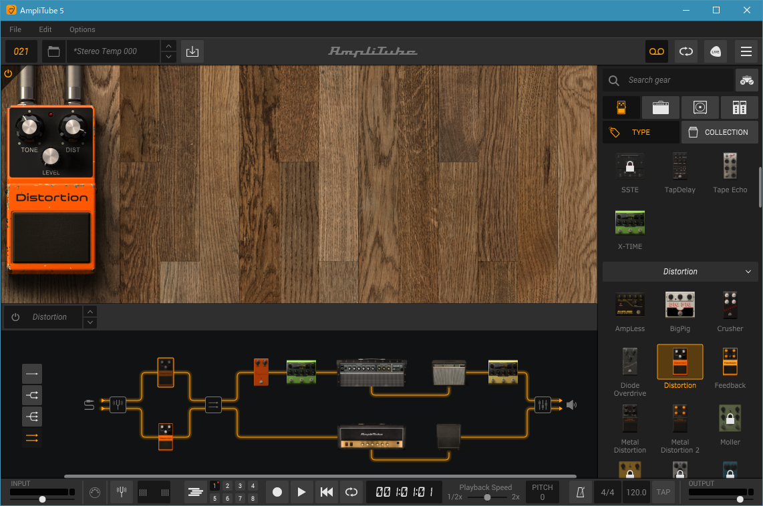The image size is (763, 506).
Task: Toggle the rig power button on the stage
Action: coord(8,73)
